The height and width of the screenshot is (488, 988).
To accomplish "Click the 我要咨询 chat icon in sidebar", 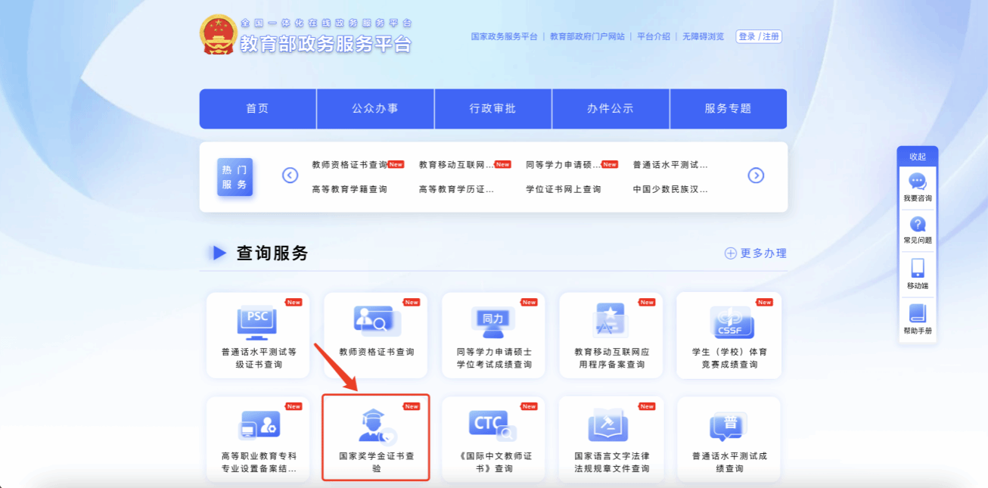I will (x=917, y=182).
